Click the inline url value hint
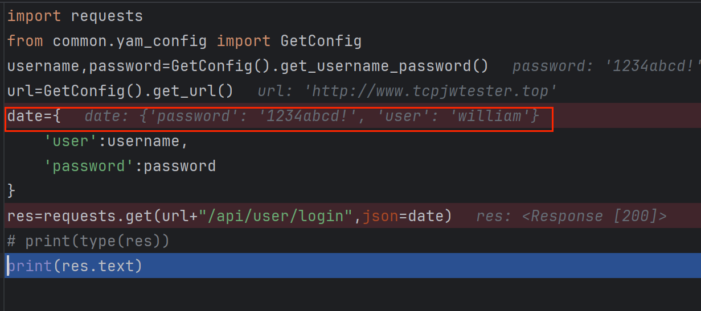 407,91
